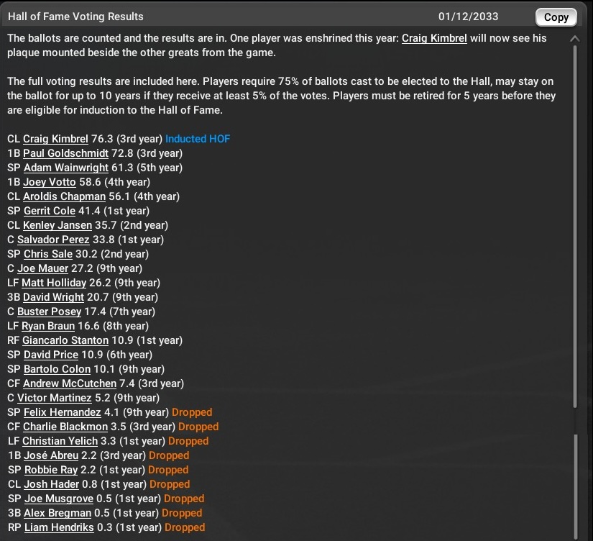Open Craig Kimbrel link in intro paragraph

pos(434,38)
